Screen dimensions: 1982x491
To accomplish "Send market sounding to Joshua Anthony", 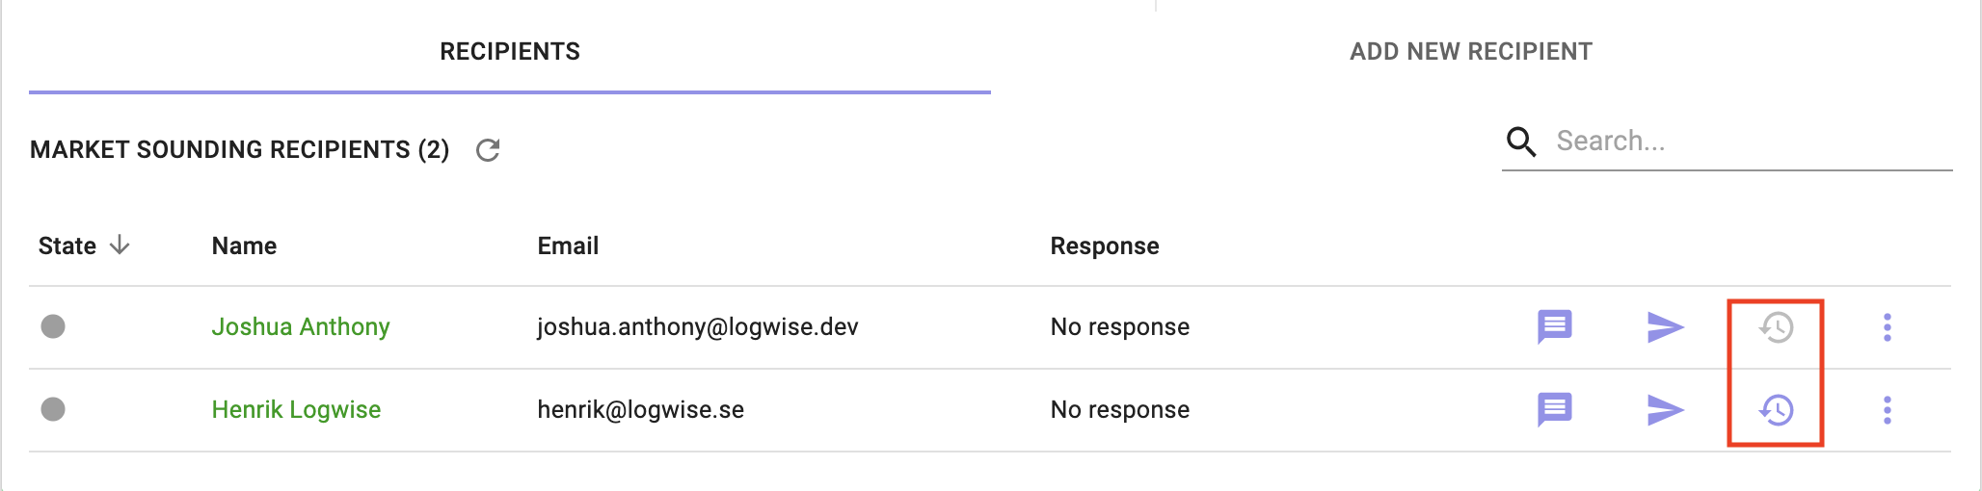I will [1665, 327].
